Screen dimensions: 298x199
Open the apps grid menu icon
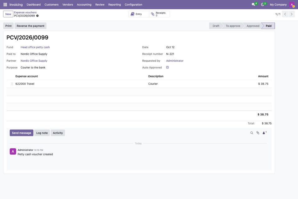click(x=5, y=5)
